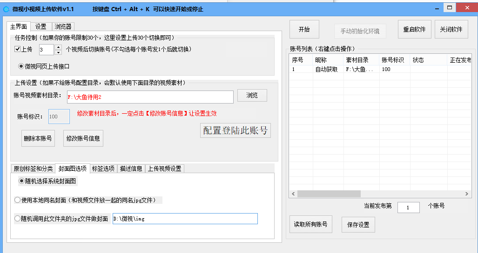Open the 设置 tab
Viewport: 478px width, 253px height.
(x=41, y=26)
